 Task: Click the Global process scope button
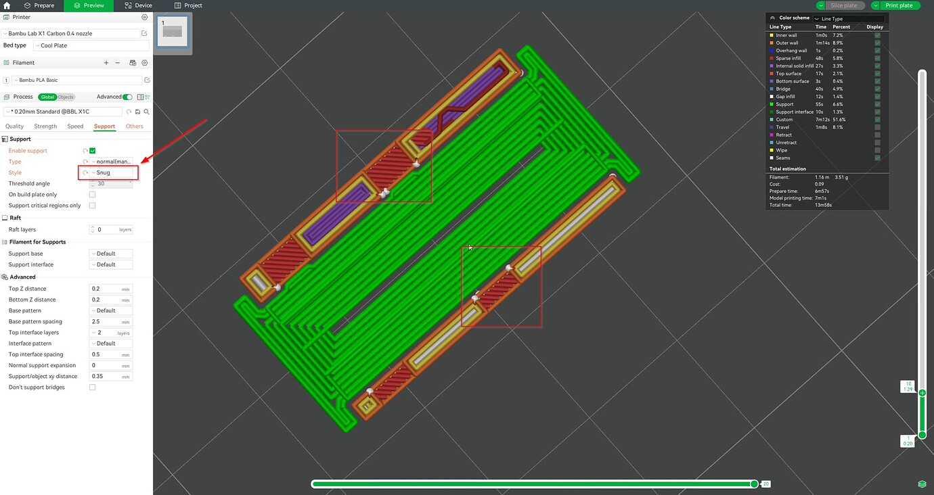point(47,97)
